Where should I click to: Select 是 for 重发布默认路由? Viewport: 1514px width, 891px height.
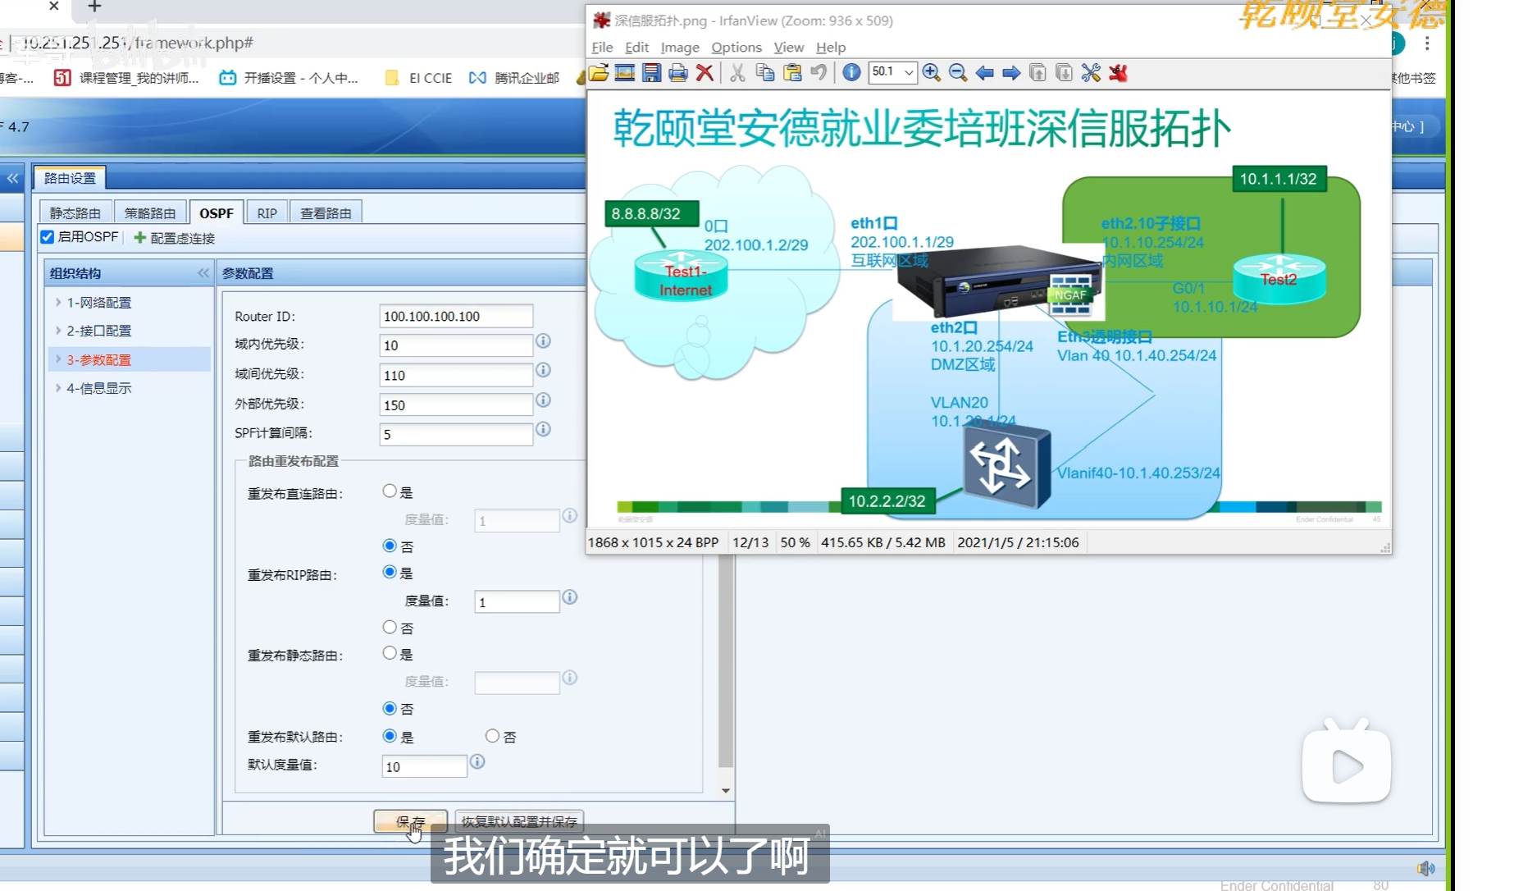click(390, 736)
